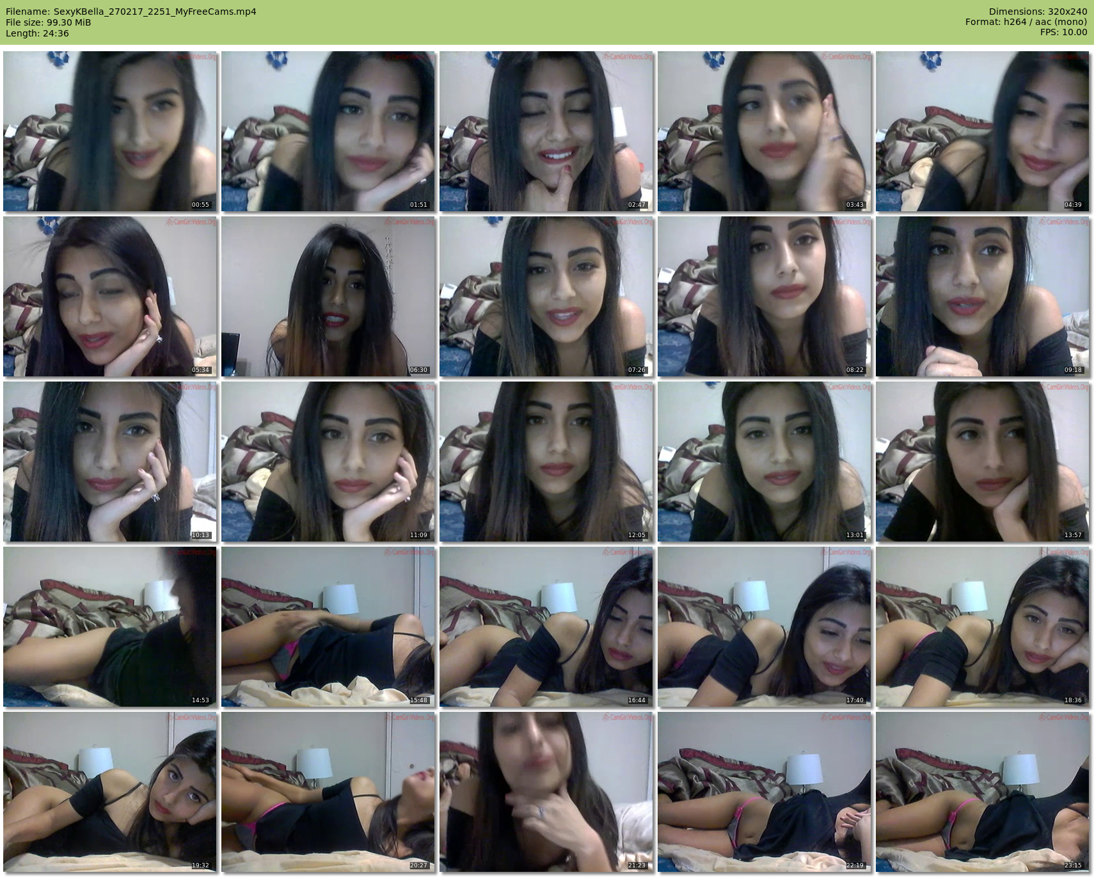Click the thumbnail at 08:22
Viewport: 1094px width, 877px height.
point(765,296)
